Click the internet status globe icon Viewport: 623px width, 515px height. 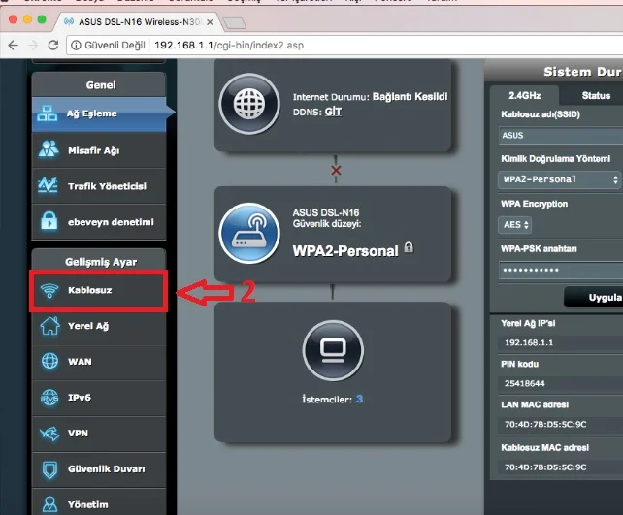point(248,105)
